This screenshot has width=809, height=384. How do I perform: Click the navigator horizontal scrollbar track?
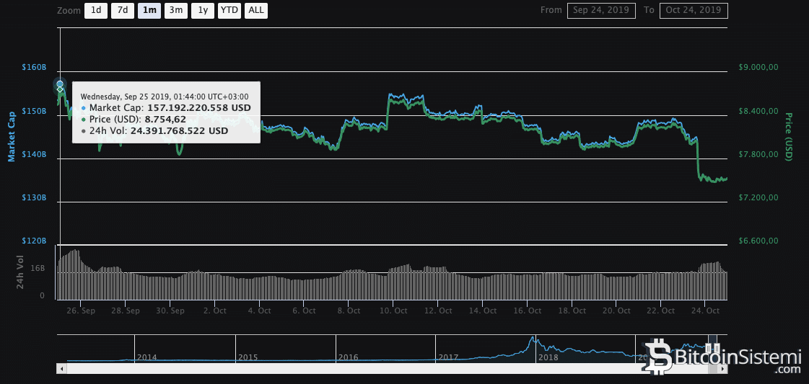point(361,368)
